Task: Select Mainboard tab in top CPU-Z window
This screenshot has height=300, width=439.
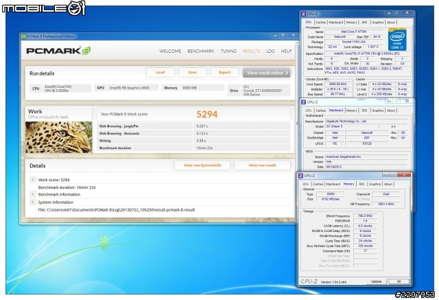Action: (x=336, y=23)
